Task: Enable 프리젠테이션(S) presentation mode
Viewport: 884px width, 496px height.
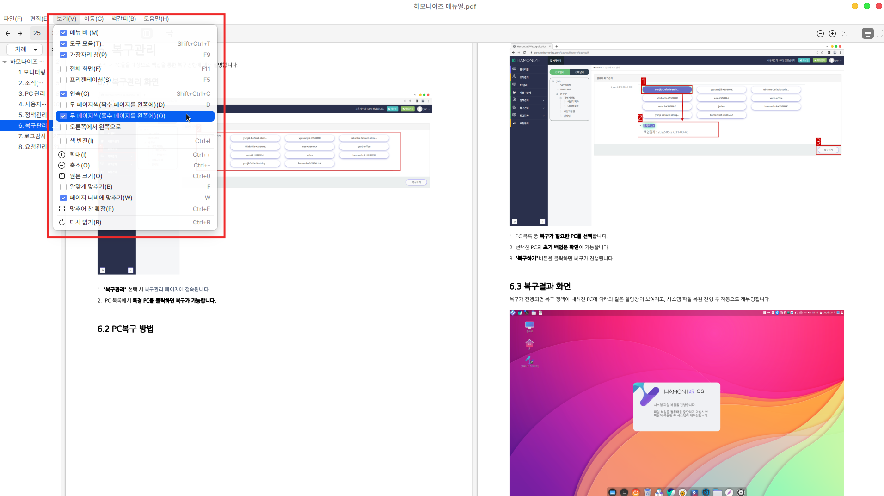Action: [63, 80]
